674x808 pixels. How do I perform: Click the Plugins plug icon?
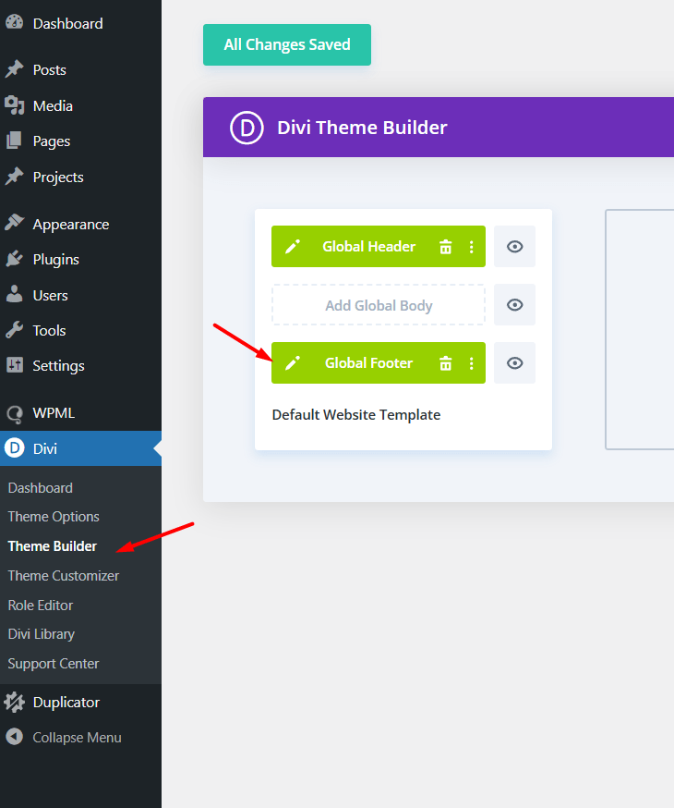click(x=15, y=259)
